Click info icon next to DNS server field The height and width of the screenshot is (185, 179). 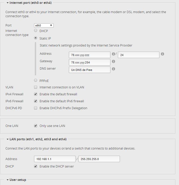click(x=113, y=69)
